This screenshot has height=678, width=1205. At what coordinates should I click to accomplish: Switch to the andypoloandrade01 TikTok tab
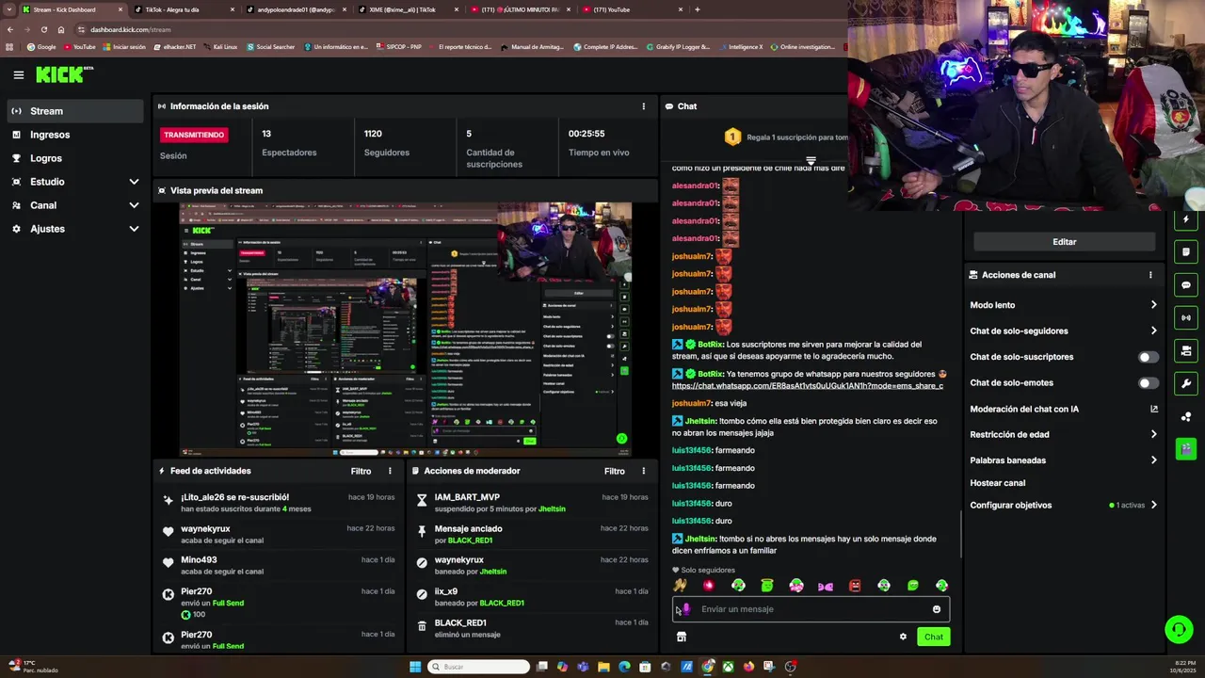pos(296,9)
